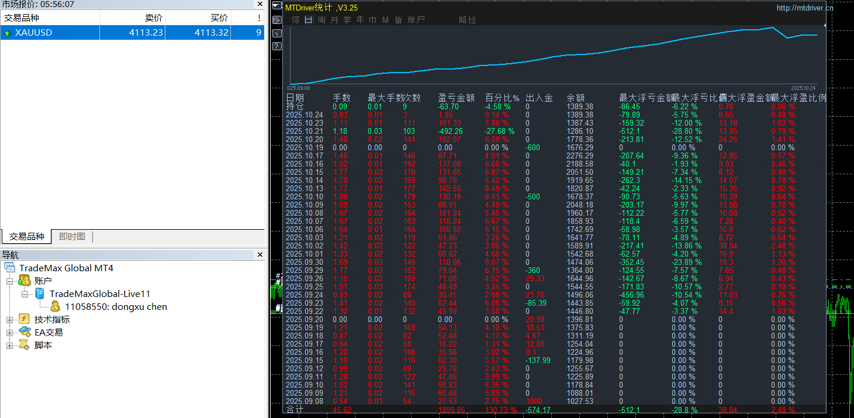Select the 综 summary tab in MTDriver
854x418 pixels.
point(296,20)
